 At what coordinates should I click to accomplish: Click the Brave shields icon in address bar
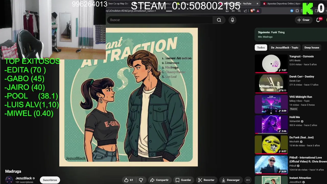pos(252,11)
